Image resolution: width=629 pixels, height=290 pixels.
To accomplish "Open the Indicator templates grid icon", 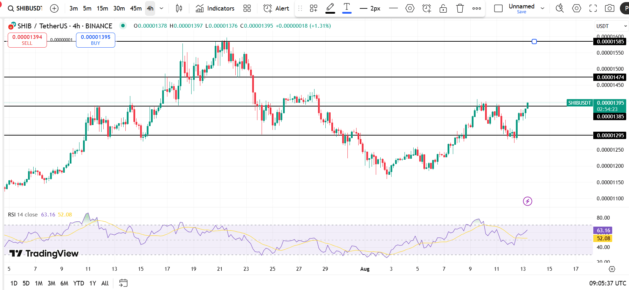I will coord(247,8).
